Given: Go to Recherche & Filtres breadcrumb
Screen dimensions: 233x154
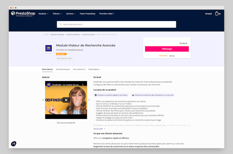Looking at the screenshot, I should [88, 35].
